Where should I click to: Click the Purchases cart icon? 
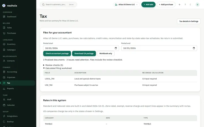[4, 33]
